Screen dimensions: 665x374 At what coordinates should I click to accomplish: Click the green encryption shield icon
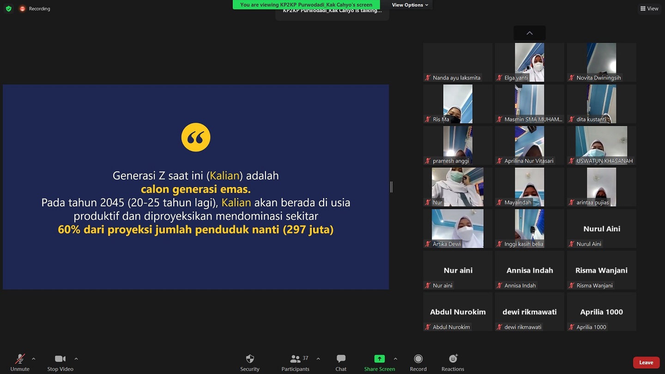pos(8,9)
